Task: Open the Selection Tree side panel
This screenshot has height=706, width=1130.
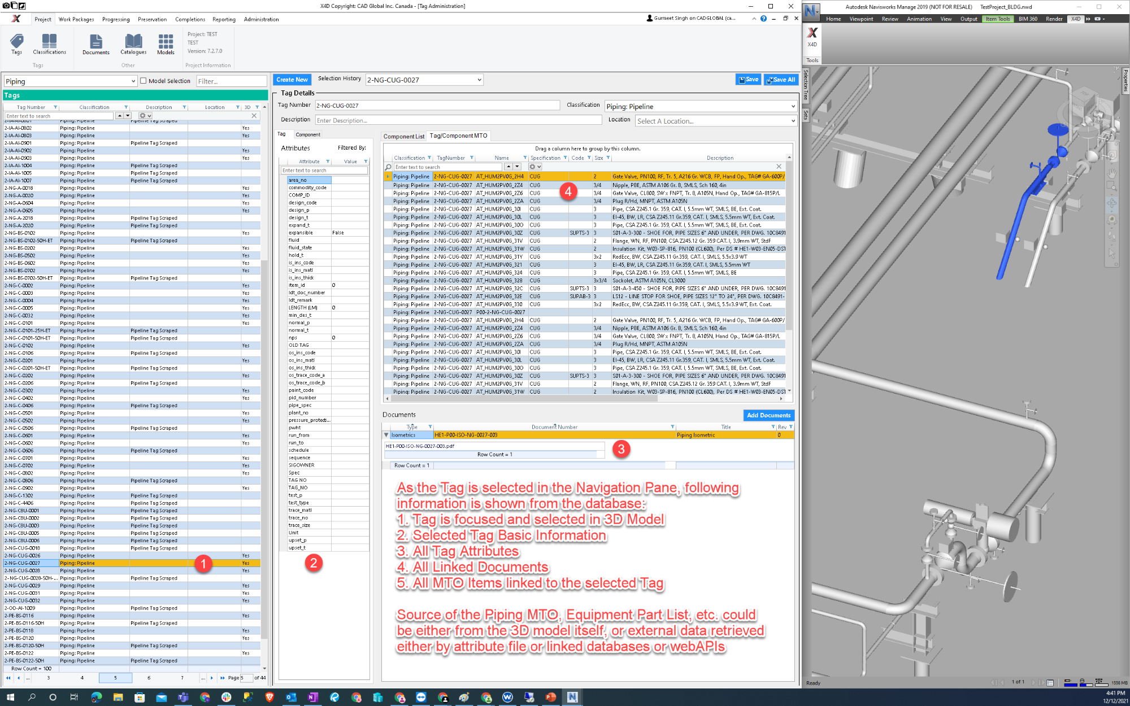Action: click(806, 85)
